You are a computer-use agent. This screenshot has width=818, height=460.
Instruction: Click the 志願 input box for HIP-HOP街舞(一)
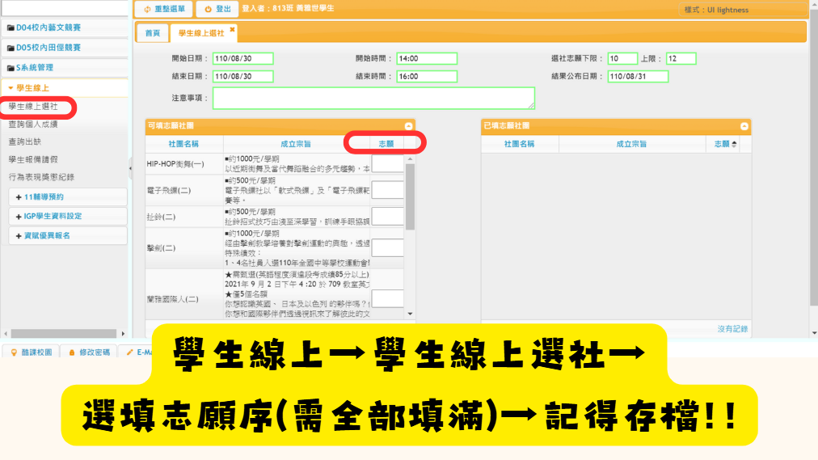point(387,163)
